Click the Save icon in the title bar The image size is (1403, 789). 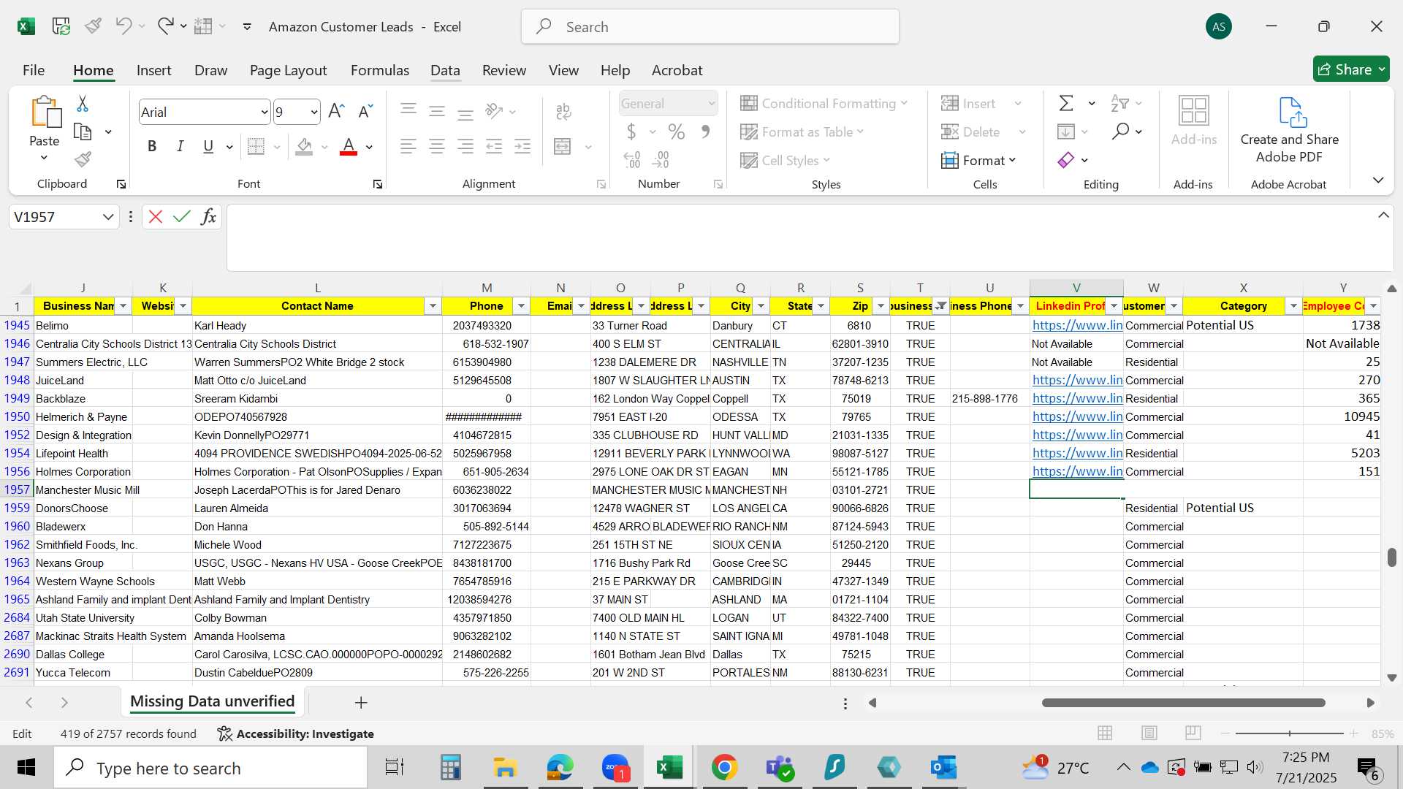[61, 26]
